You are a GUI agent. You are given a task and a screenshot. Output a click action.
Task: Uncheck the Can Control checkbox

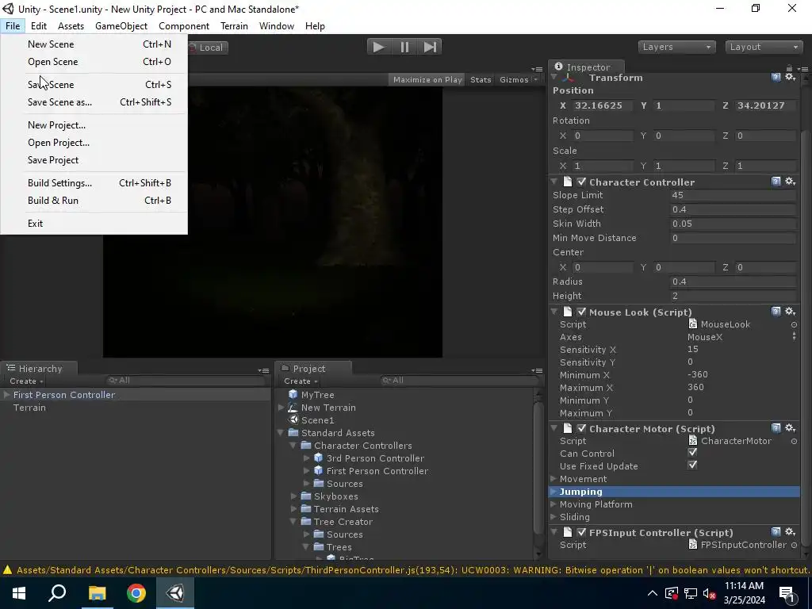tap(692, 453)
